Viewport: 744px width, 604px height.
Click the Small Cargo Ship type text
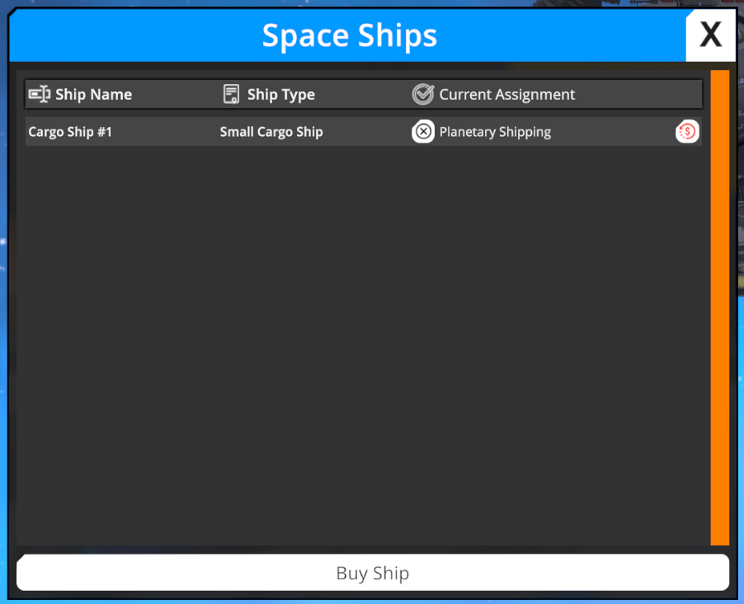(x=271, y=132)
